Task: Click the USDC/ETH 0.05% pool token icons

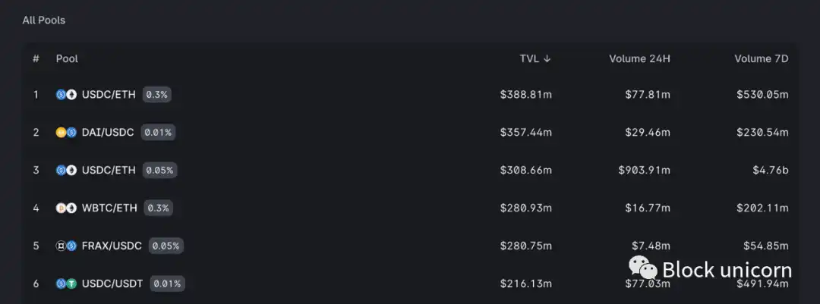Action: [x=66, y=171]
